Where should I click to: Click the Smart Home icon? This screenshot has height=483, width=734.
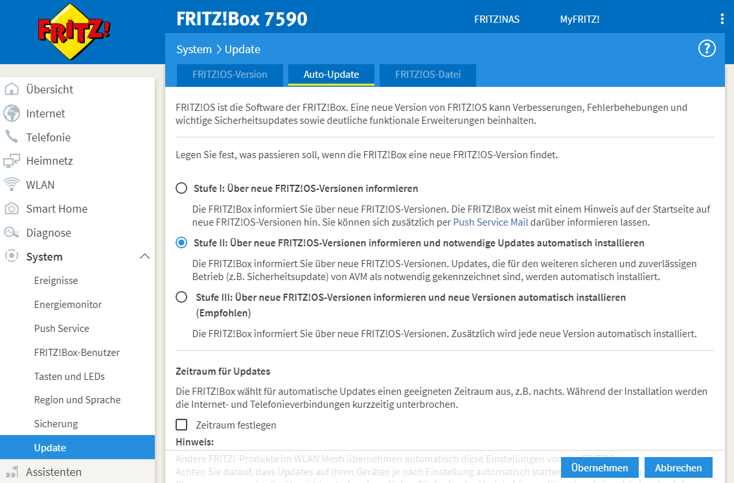[12, 209]
